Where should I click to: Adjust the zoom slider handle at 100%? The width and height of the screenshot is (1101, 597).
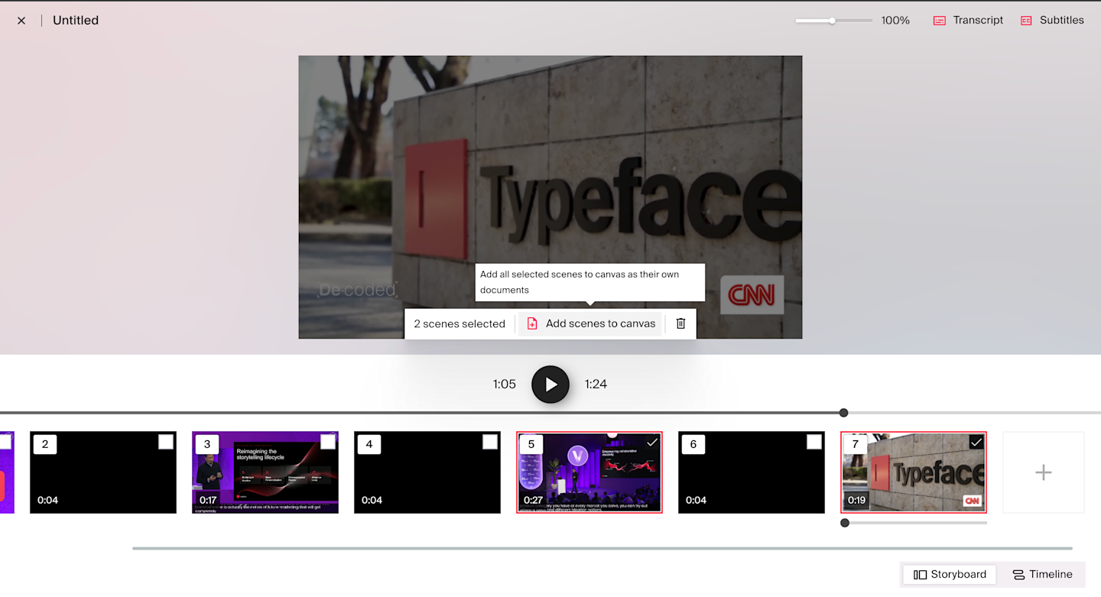(832, 21)
